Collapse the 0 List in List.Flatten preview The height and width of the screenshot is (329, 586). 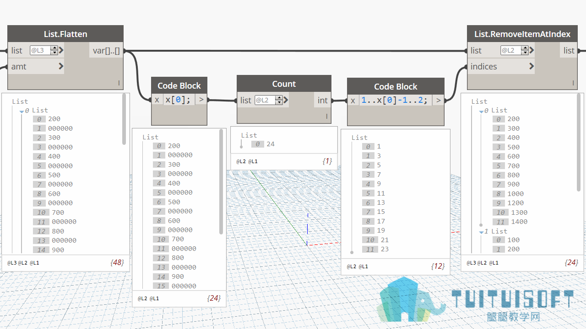coord(22,111)
